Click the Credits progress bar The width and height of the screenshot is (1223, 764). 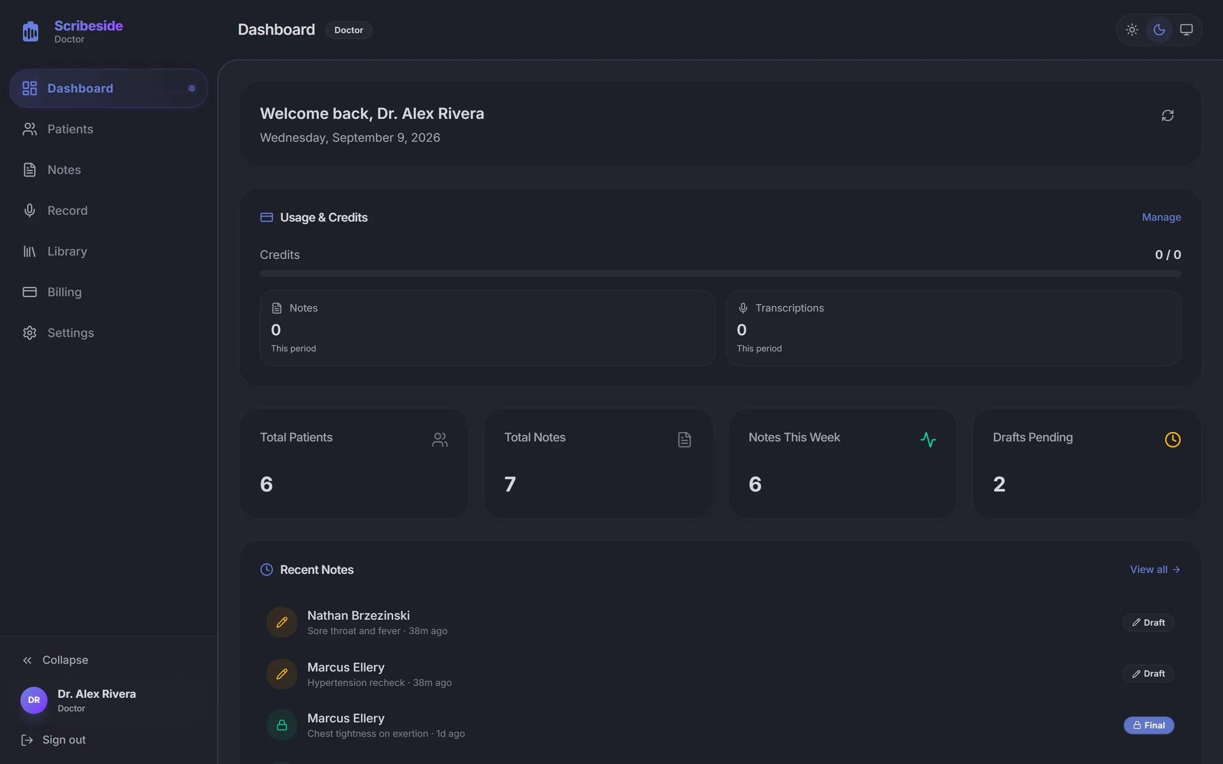coord(720,273)
